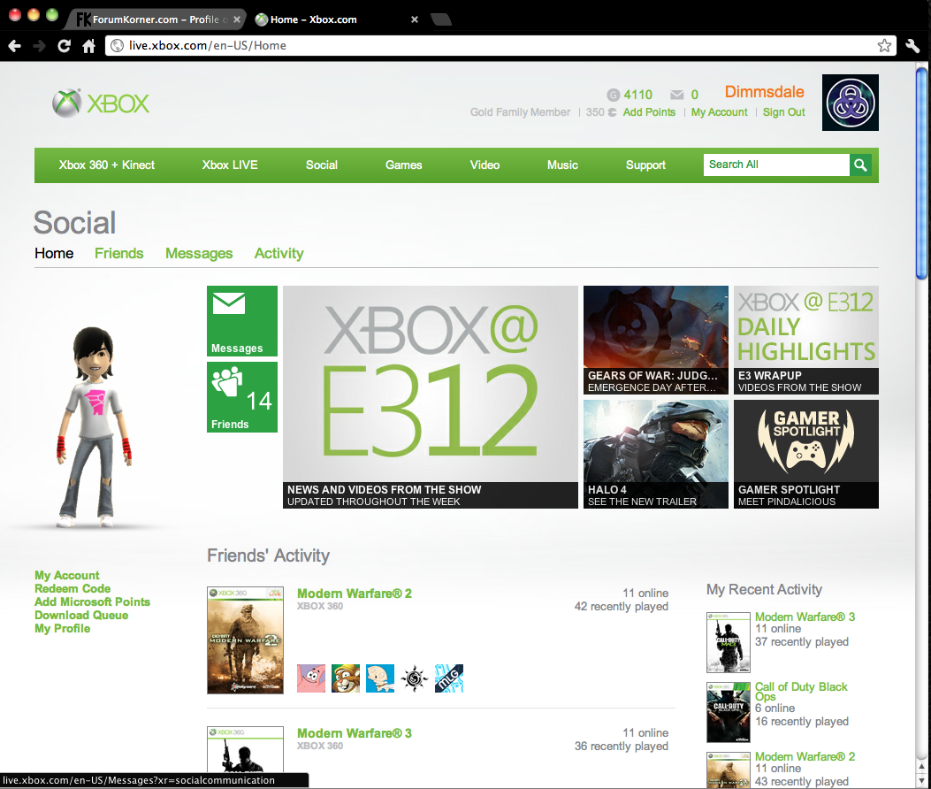Click the black sun swirl friend gamerpic
931x789 pixels.
(415, 678)
